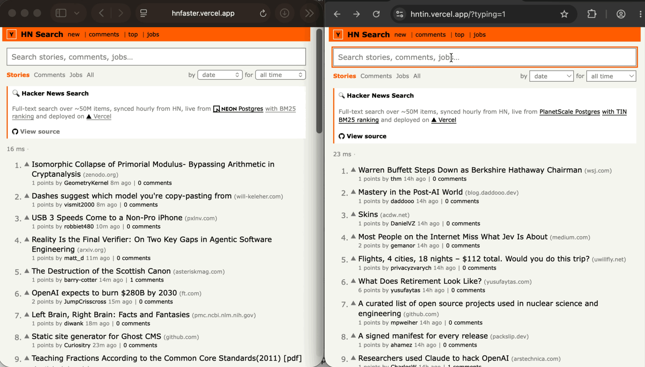The image size is (645, 367).
Task: Open Chrome profile avatar icon
Action: point(621,14)
